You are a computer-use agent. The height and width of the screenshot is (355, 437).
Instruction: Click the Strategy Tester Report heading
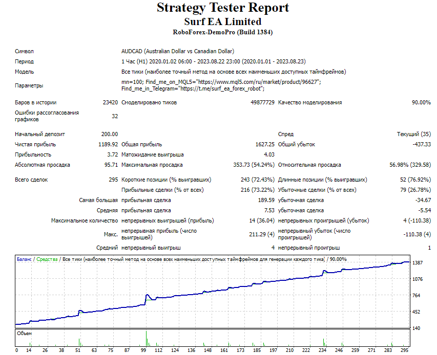pos(223,8)
